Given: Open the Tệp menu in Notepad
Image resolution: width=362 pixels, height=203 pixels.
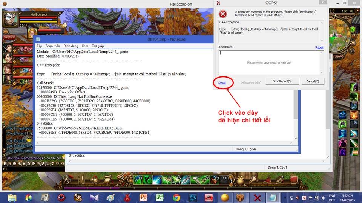Looking at the screenshot, I should (40, 46).
